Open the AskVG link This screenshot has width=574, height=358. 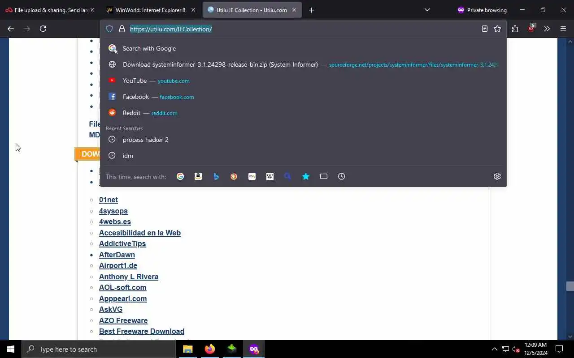pos(111,309)
